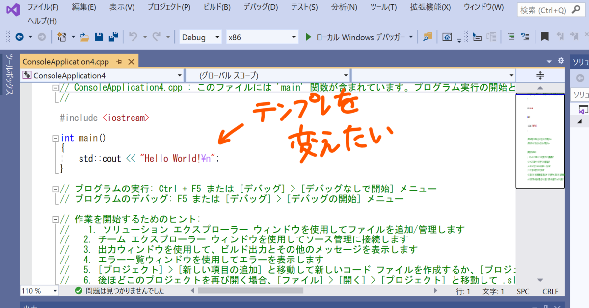Click the Undo icon

[133, 36]
